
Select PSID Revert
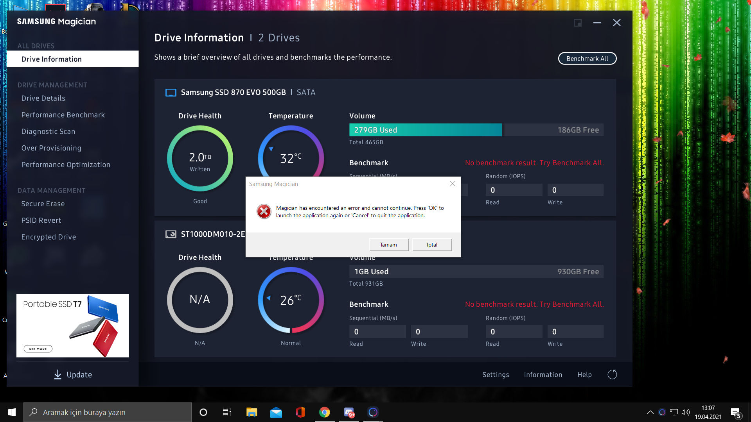click(41, 220)
